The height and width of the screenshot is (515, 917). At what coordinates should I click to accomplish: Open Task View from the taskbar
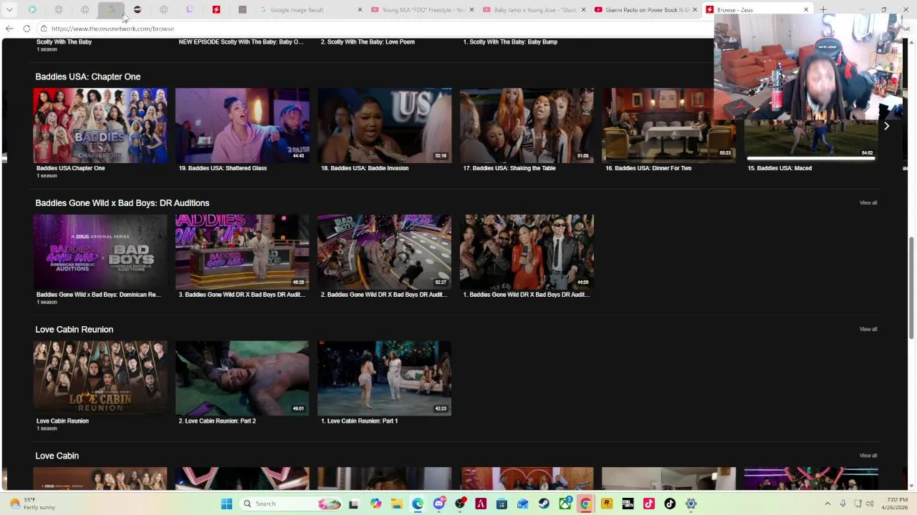(x=353, y=504)
